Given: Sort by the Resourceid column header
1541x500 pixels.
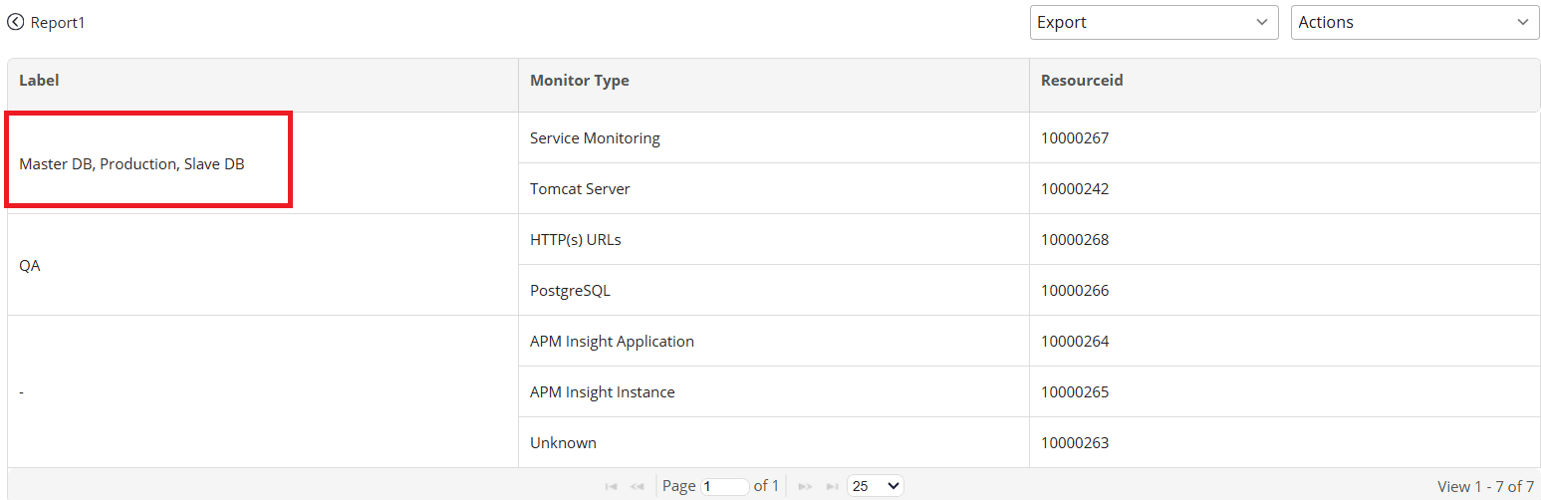Looking at the screenshot, I should pos(1082,80).
